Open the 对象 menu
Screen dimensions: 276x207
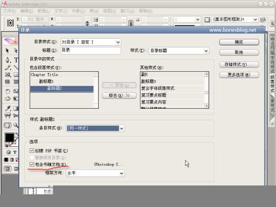coord(78,11)
